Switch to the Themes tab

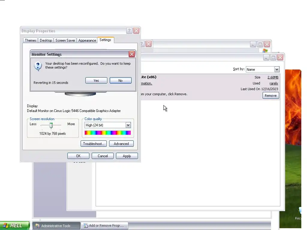click(31, 40)
